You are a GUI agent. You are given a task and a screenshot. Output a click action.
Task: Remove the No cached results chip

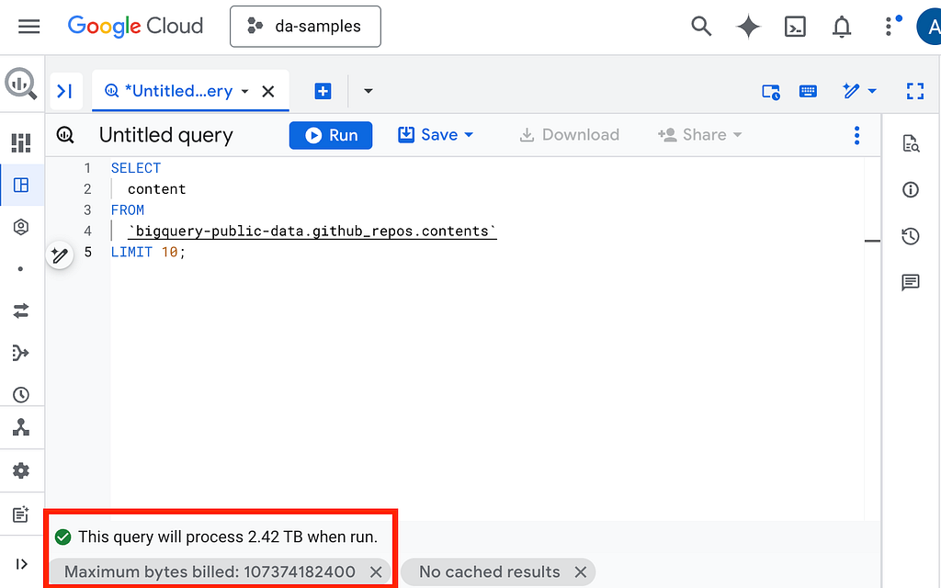point(581,571)
